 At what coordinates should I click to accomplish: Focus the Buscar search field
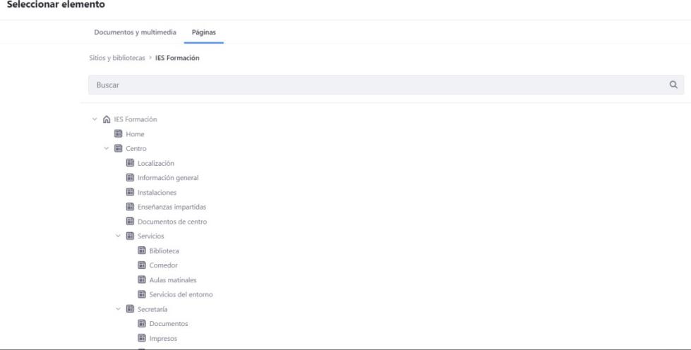(x=386, y=85)
